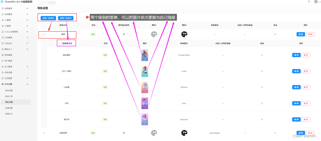Expand the 创意绘画 row with plus icon
Viewport: 321px width, 141px height.
[44, 133]
